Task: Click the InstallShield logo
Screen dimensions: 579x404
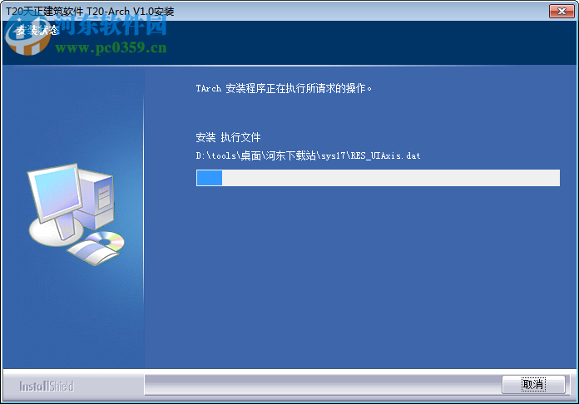Action: (47, 387)
